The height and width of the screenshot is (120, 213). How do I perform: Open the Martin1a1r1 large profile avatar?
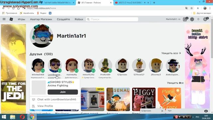pyautogui.click(x=41, y=36)
